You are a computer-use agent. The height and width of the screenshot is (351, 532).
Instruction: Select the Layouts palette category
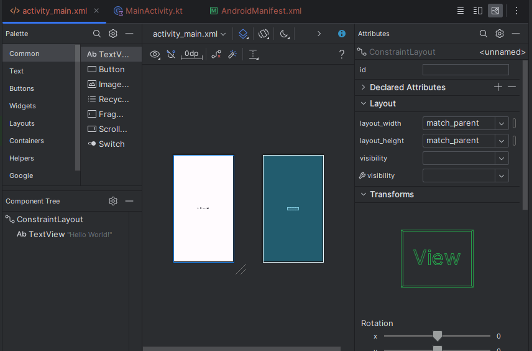[x=39, y=123]
